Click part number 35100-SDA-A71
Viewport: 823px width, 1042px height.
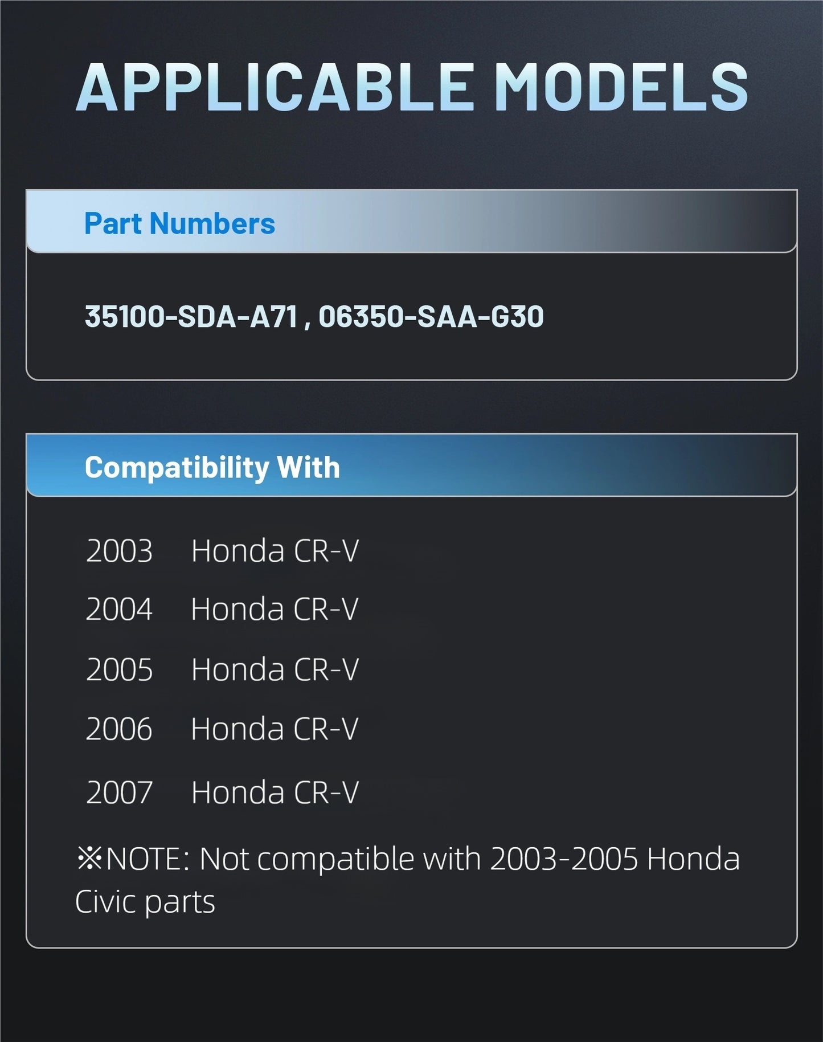(191, 317)
